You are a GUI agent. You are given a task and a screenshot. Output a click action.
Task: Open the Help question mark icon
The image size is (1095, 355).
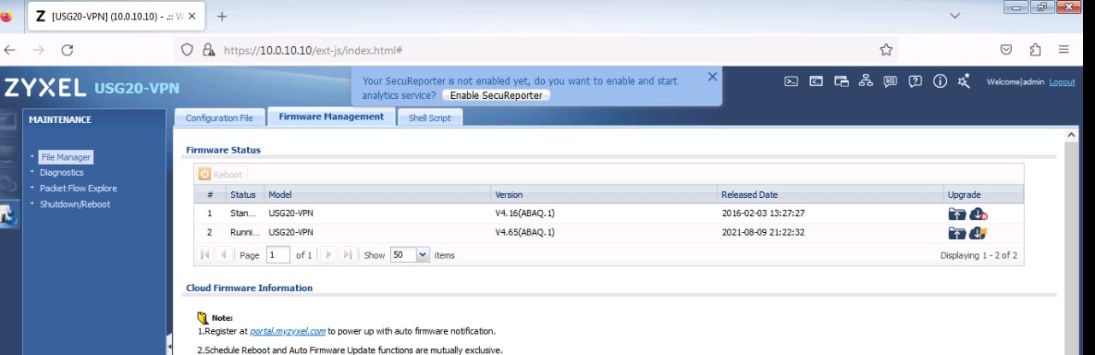click(x=915, y=81)
